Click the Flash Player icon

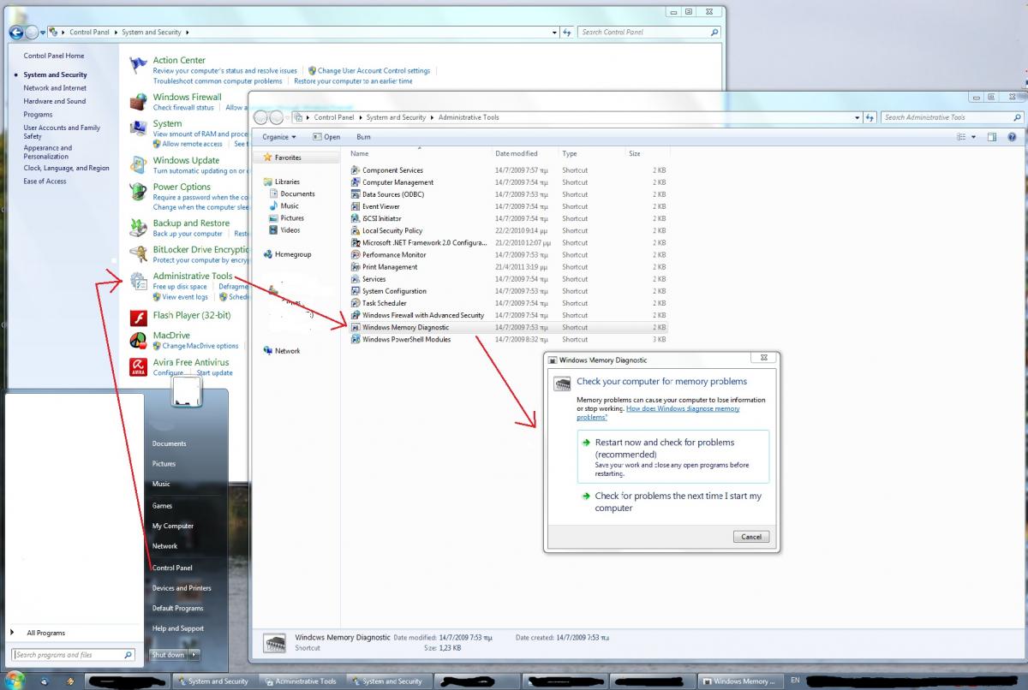(x=138, y=319)
